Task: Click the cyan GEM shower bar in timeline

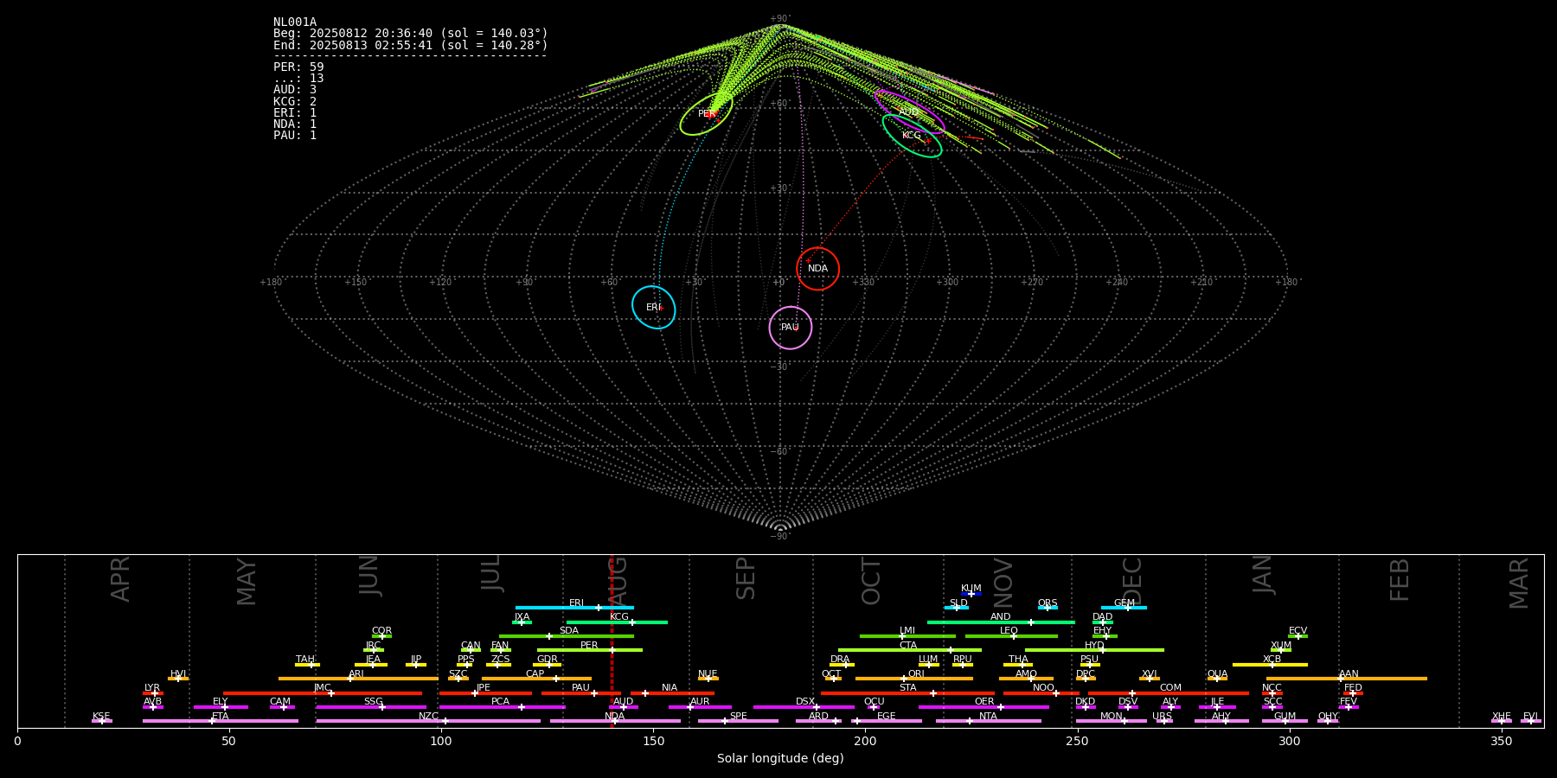Action: click(1124, 608)
